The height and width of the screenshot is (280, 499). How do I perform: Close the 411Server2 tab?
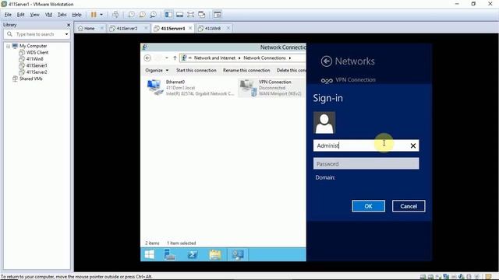coord(146,28)
